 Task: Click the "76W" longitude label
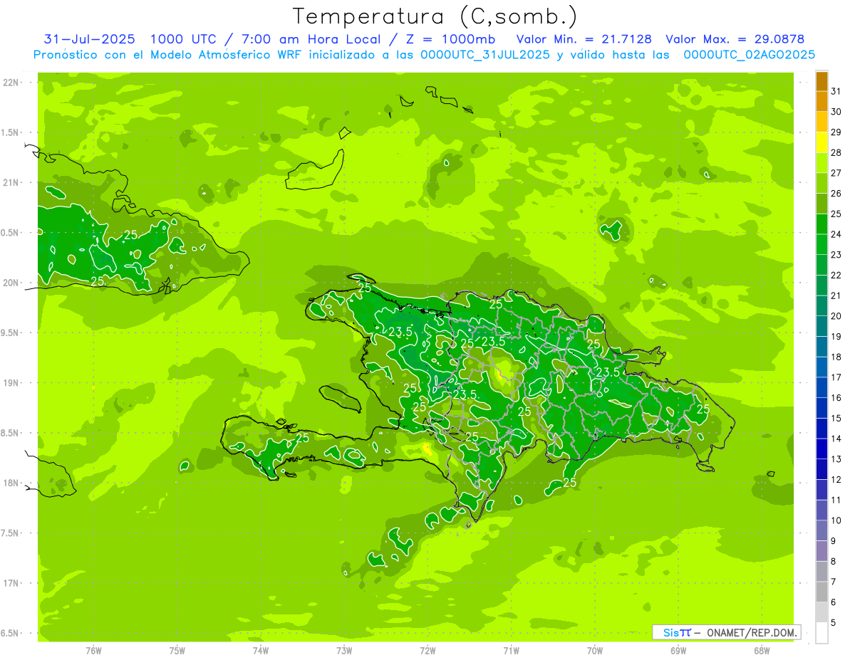point(93,650)
